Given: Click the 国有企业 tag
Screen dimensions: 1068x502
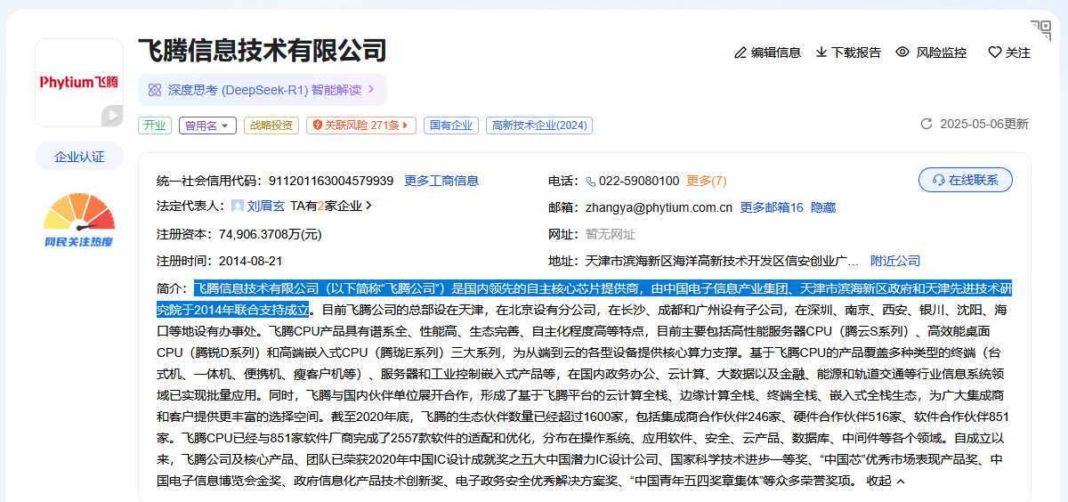Looking at the screenshot, I should [451, 125].
